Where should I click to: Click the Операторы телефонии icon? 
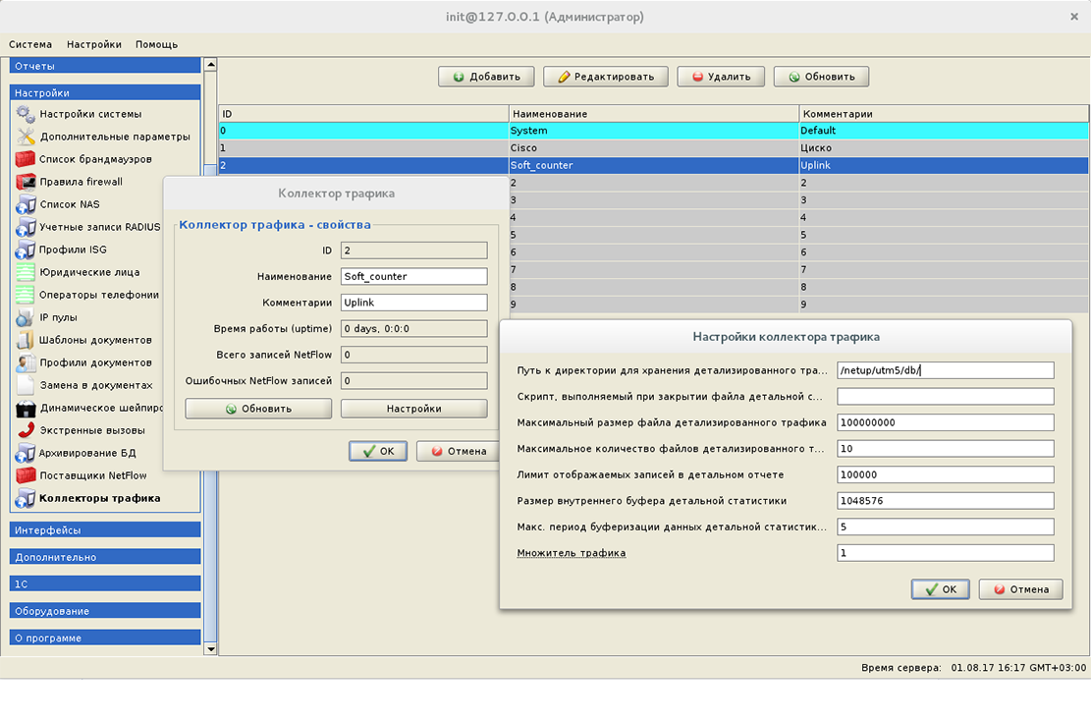pos(26,295)
